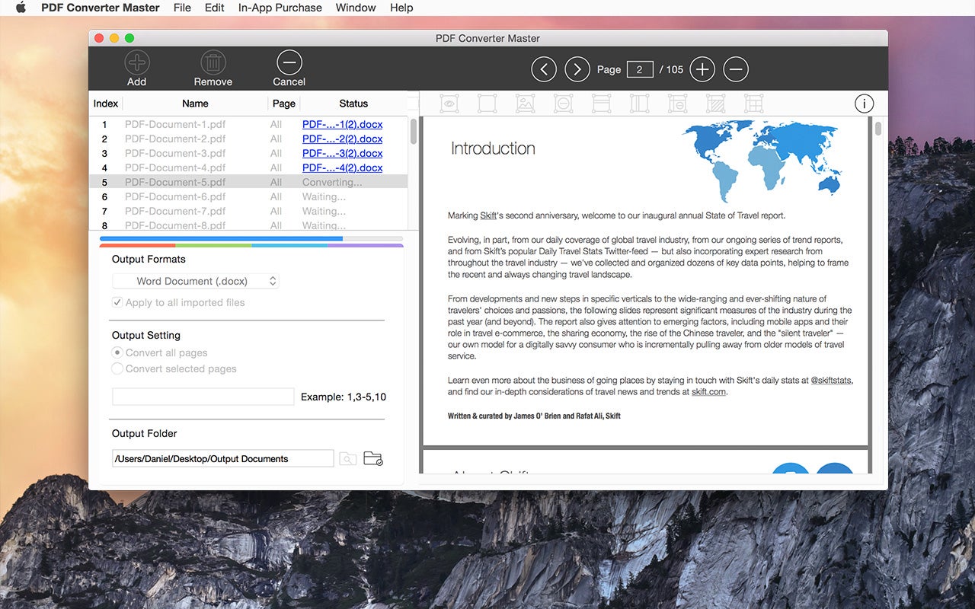
Task: Select PDF-Document-4.pdf in the list
Action: pyautogui.click(x=175, y=167)
